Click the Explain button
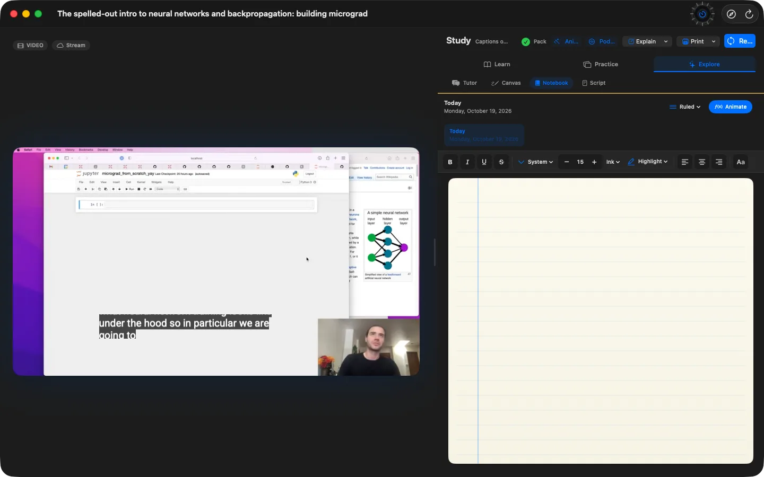The width and height of the screenshot is (764, 477). click(642, 41)
